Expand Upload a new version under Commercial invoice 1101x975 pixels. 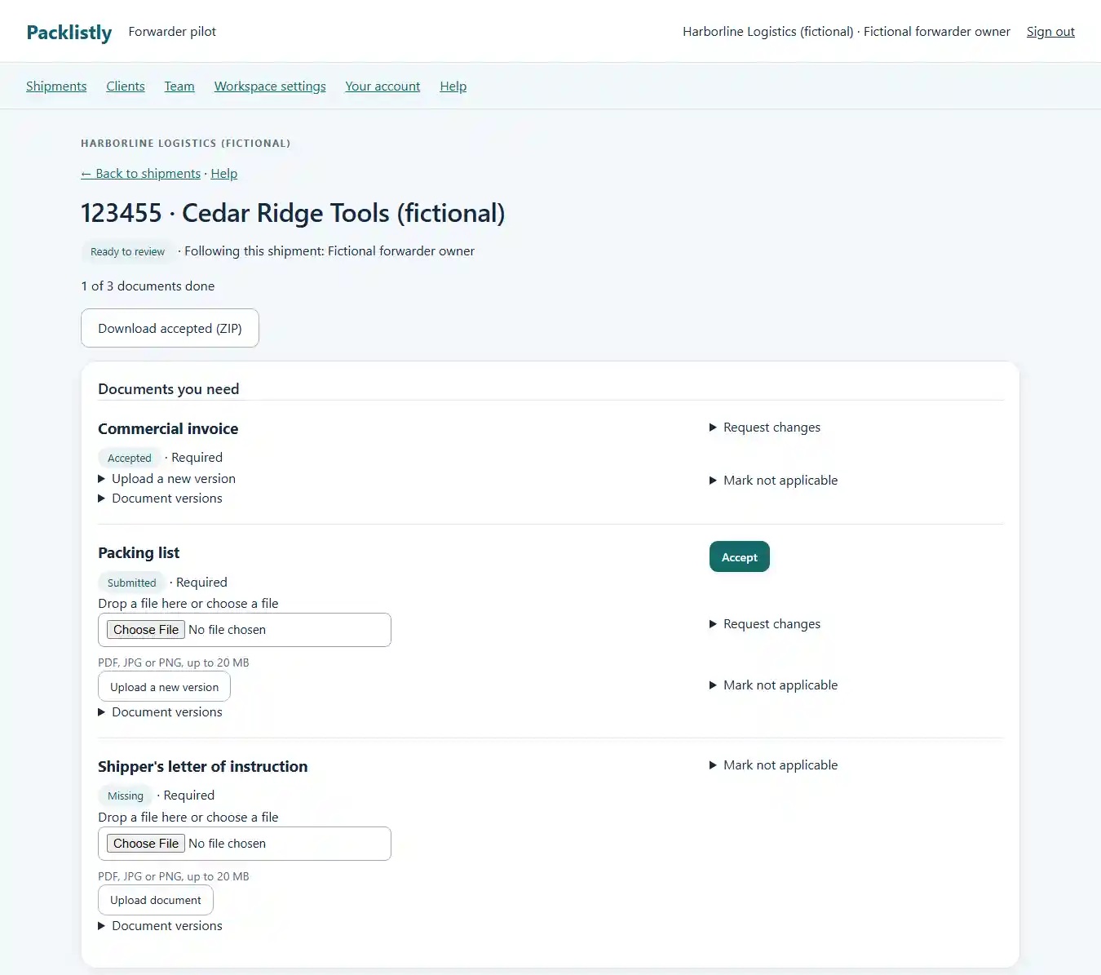(166, 479)
